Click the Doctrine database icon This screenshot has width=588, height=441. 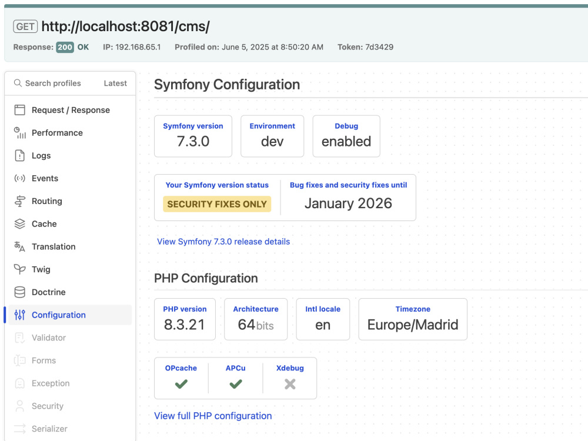point(19,292)
